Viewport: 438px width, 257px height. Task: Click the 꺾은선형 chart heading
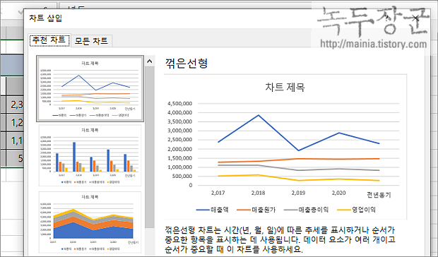coord(187,64)
